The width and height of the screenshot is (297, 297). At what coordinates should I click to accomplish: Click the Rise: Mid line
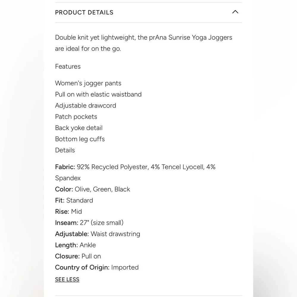coord(68,212)
